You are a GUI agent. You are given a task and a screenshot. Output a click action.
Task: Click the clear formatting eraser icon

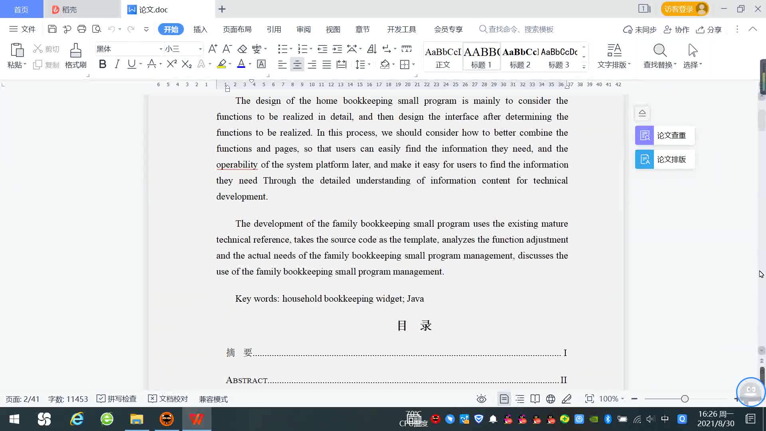click(x=242, y=49)
